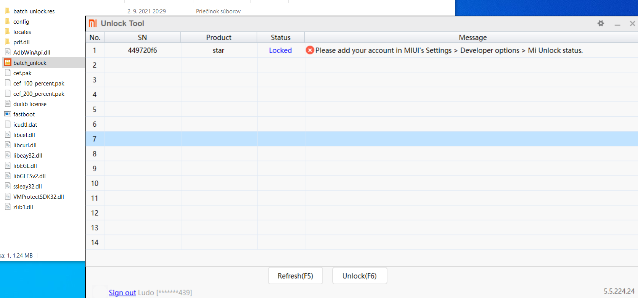Click the VMProtectSDK32.dll file icon
Viewport: 638px width, 298px height.
tap(7, 197)
